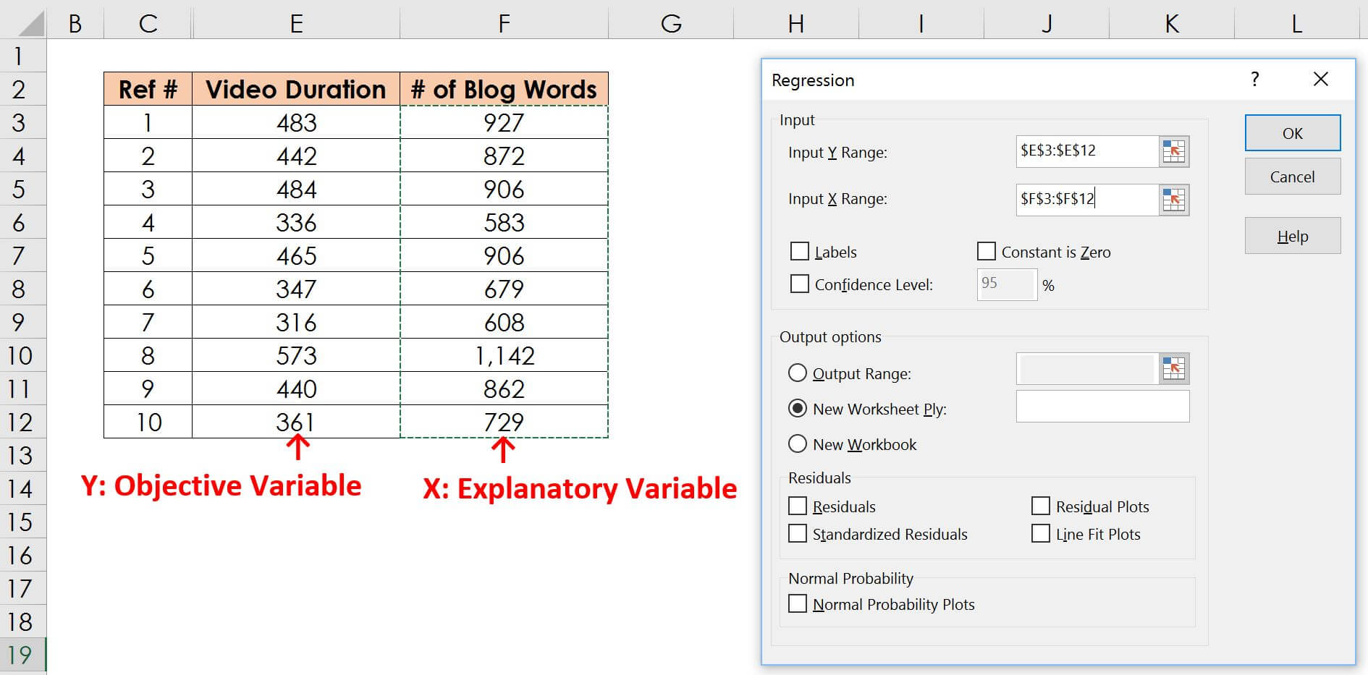Dismiss the dialog with Cancel
This screenshot has width=1368, height=675.
1293,177
